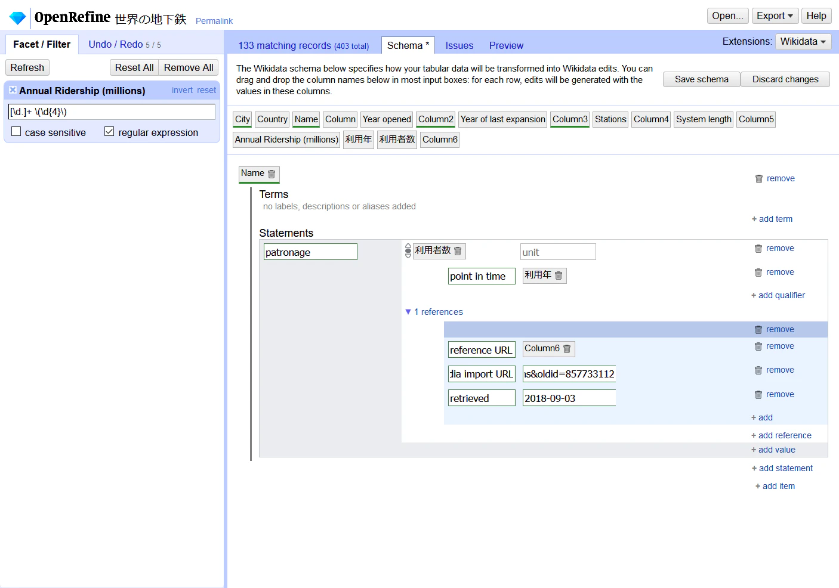Remove the reference URL row

click(775, 346)
